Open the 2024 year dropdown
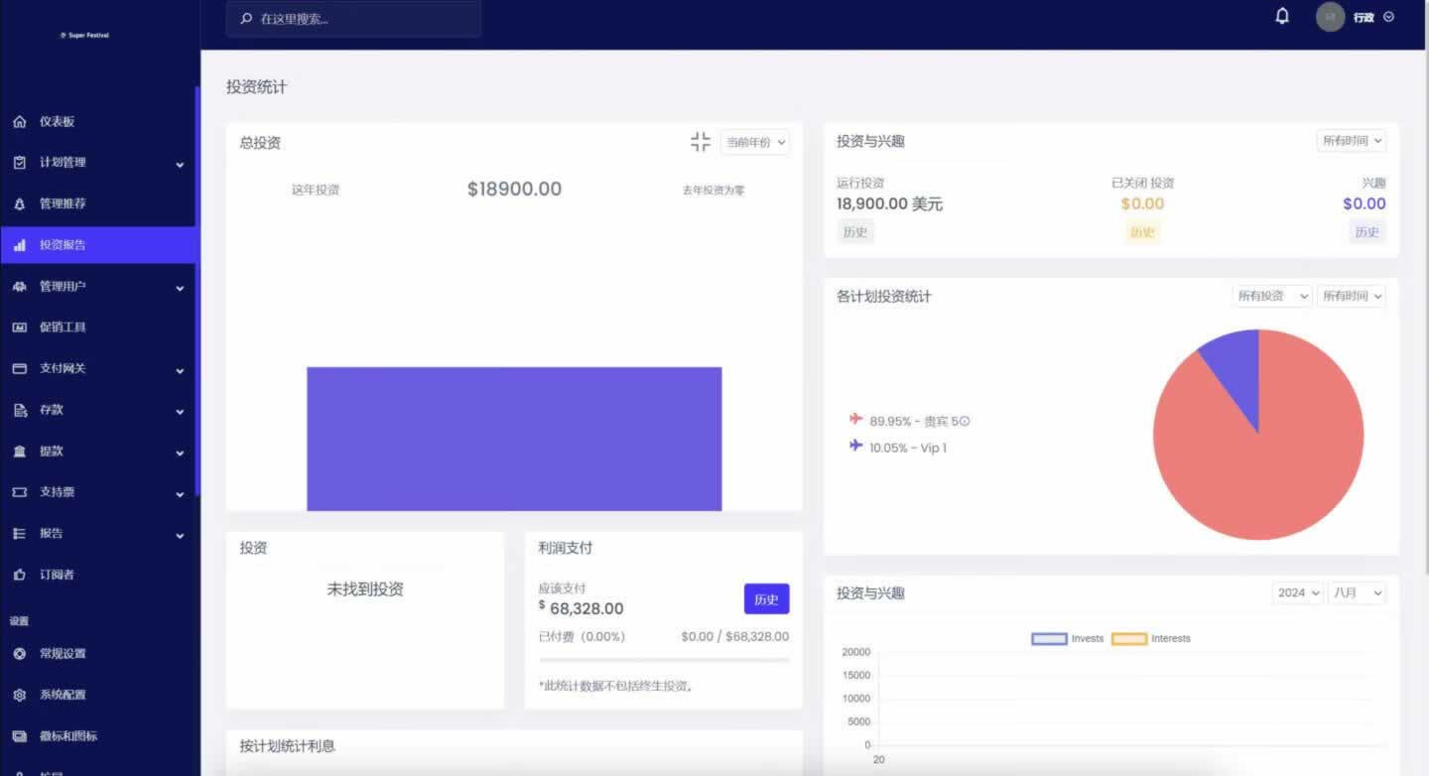 coord(1297,592)
